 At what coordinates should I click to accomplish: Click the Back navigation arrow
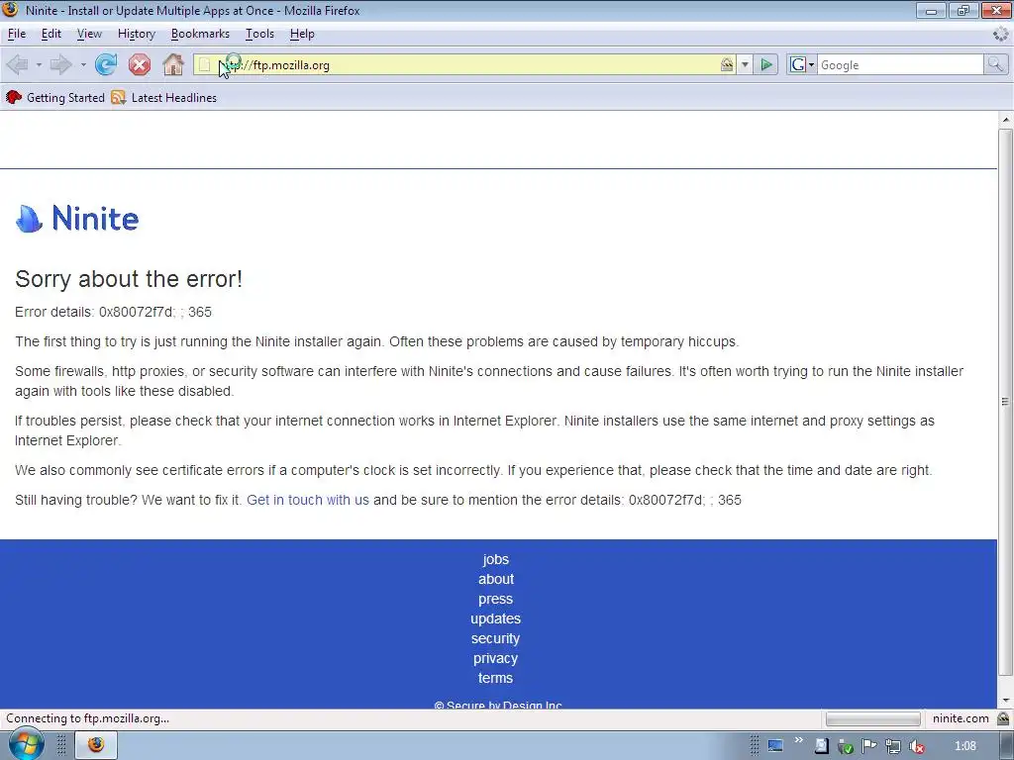coord(18,64)
